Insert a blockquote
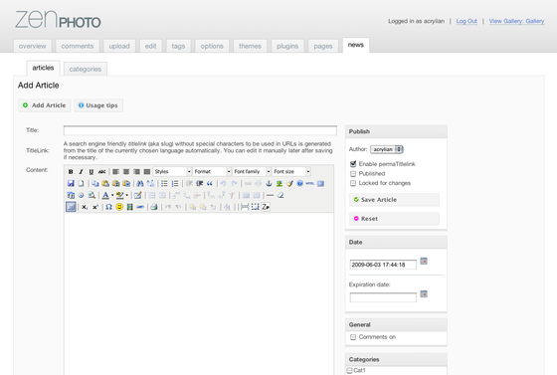The image size is (557, 375). coord(210,184)
